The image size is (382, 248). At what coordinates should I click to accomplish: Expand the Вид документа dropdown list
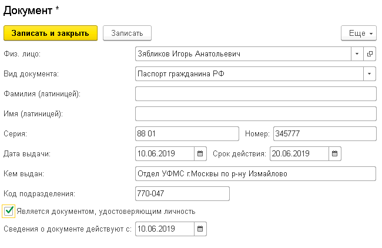370,74
